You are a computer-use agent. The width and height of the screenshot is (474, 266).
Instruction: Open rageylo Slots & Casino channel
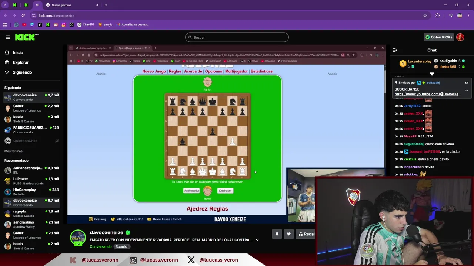point(31,214)
